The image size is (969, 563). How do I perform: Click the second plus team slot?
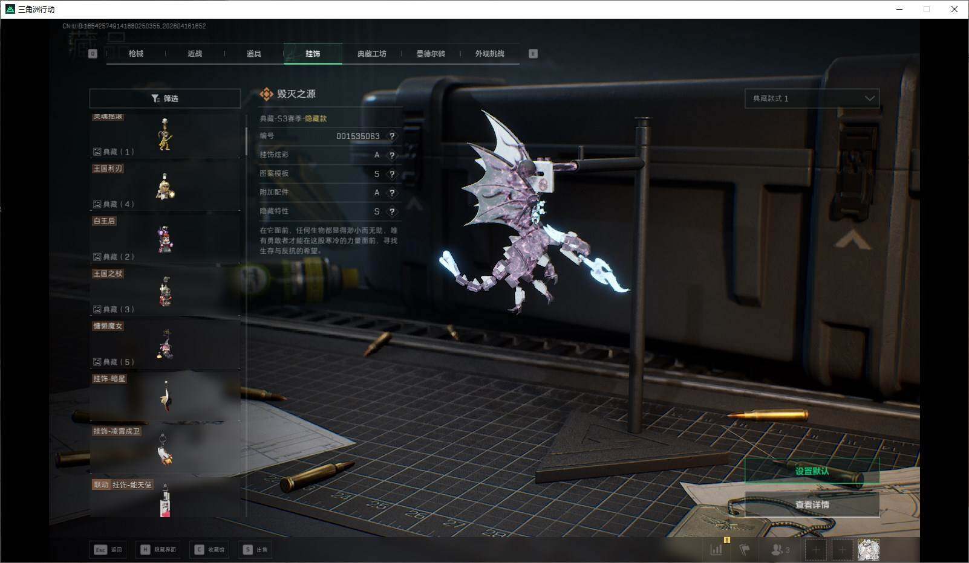[x=841, y=550]
